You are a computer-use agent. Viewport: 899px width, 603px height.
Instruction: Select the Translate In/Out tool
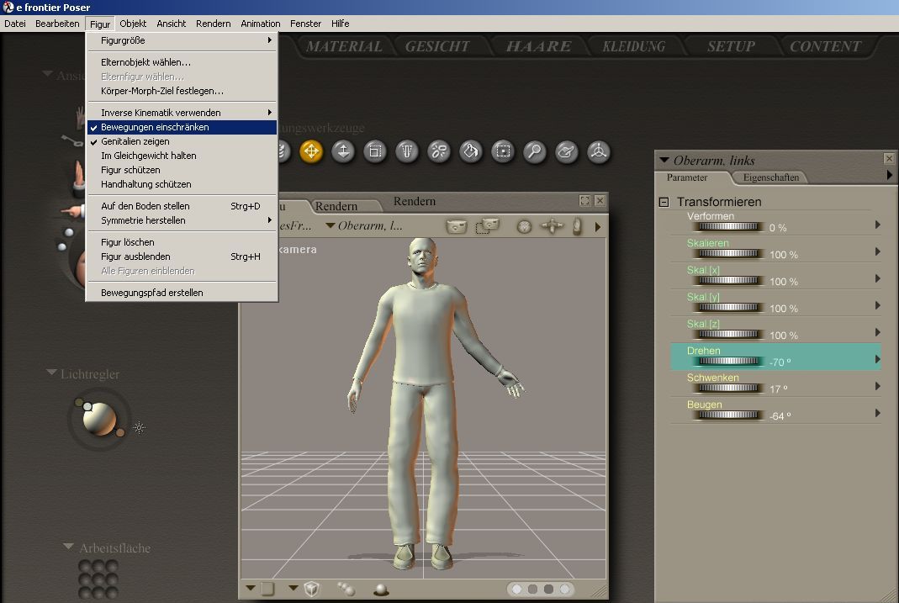[343, 152]
